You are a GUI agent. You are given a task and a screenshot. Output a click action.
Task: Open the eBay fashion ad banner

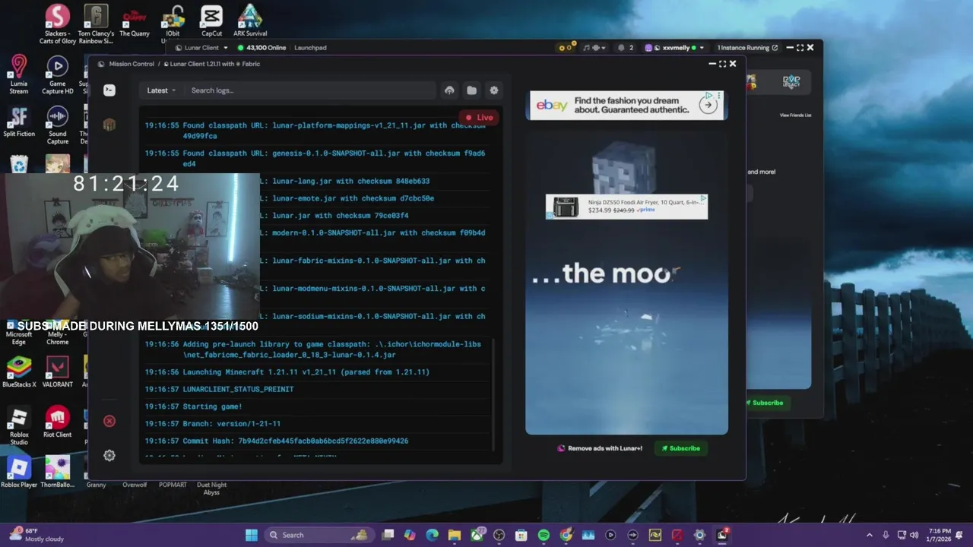pyautogui.click(x=626, y=105)
